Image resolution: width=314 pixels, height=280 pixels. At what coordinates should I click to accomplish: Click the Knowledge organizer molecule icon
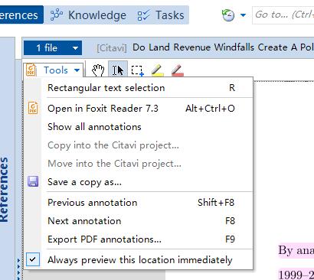(57, 15)
